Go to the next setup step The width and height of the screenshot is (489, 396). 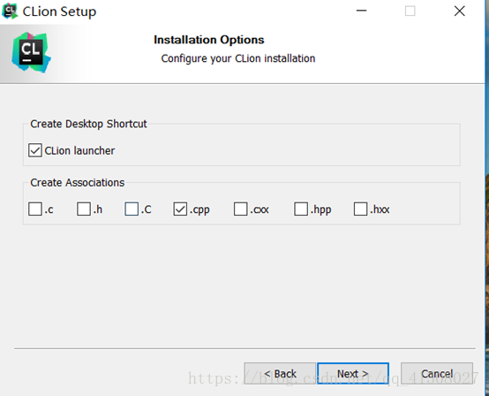coord(353,374)
